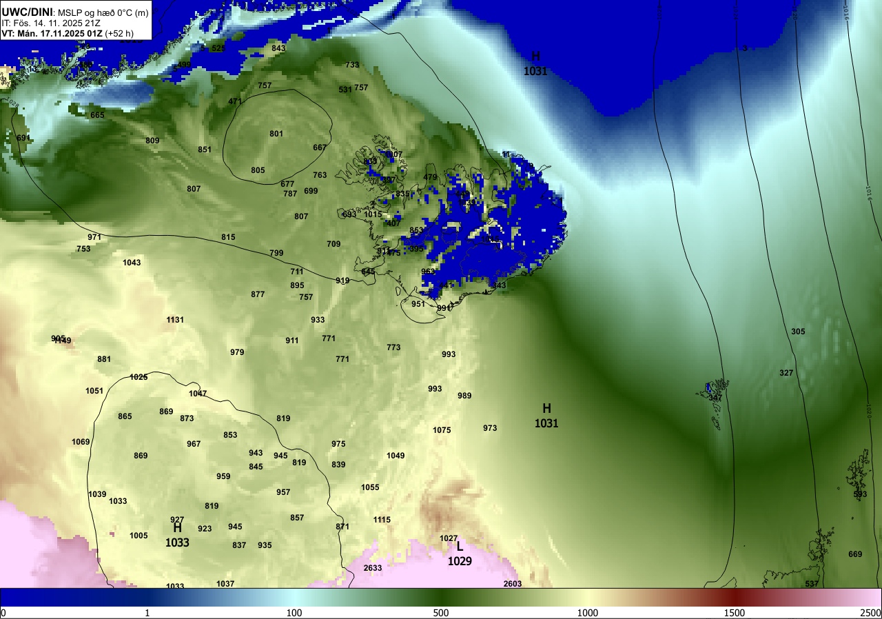This screenshot has height=619, width=882.
Task: Click the 1027 value above the L label
Action: pyautogui.click(x=449, y=538)
